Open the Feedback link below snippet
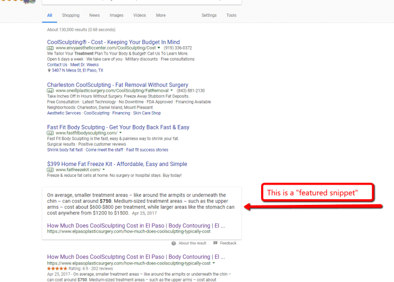Viewport: 394px width, 282px height. (228, 243)
